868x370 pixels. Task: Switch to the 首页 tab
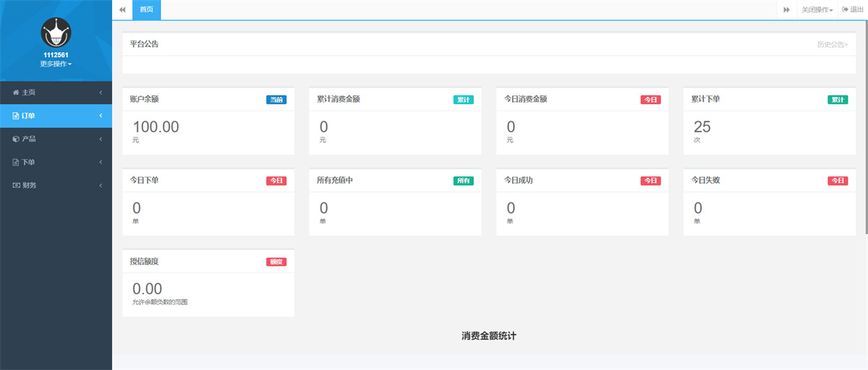point(147,9)
